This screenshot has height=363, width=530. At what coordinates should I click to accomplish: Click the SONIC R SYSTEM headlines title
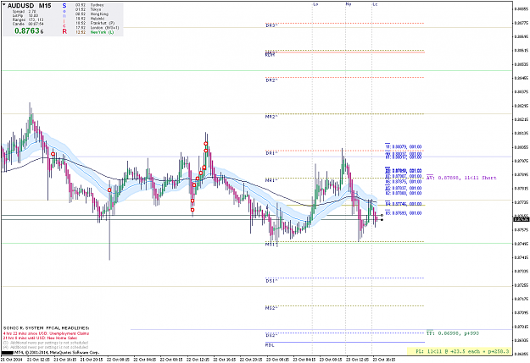pyautogui.click(x=46, y=328)
